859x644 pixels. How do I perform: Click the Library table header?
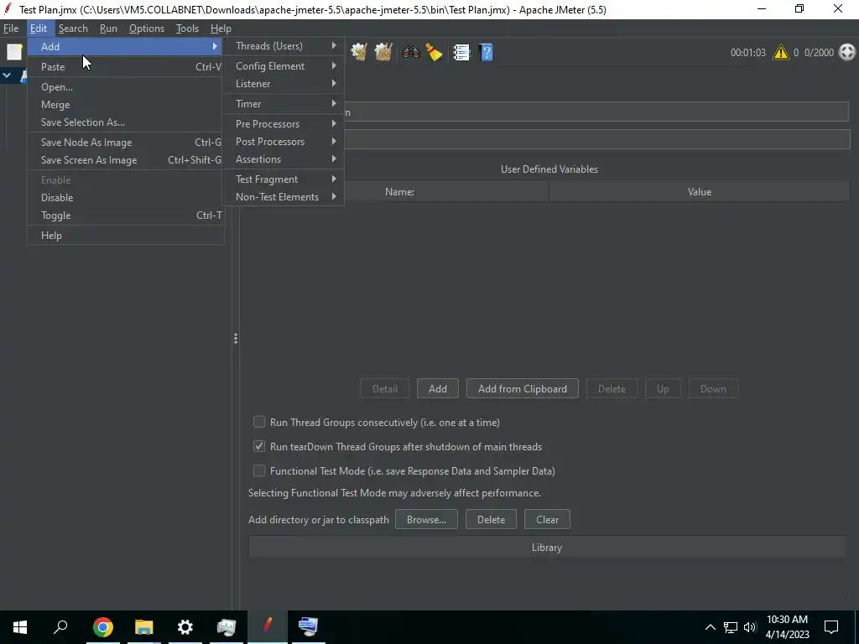click(x=547, y=548)
